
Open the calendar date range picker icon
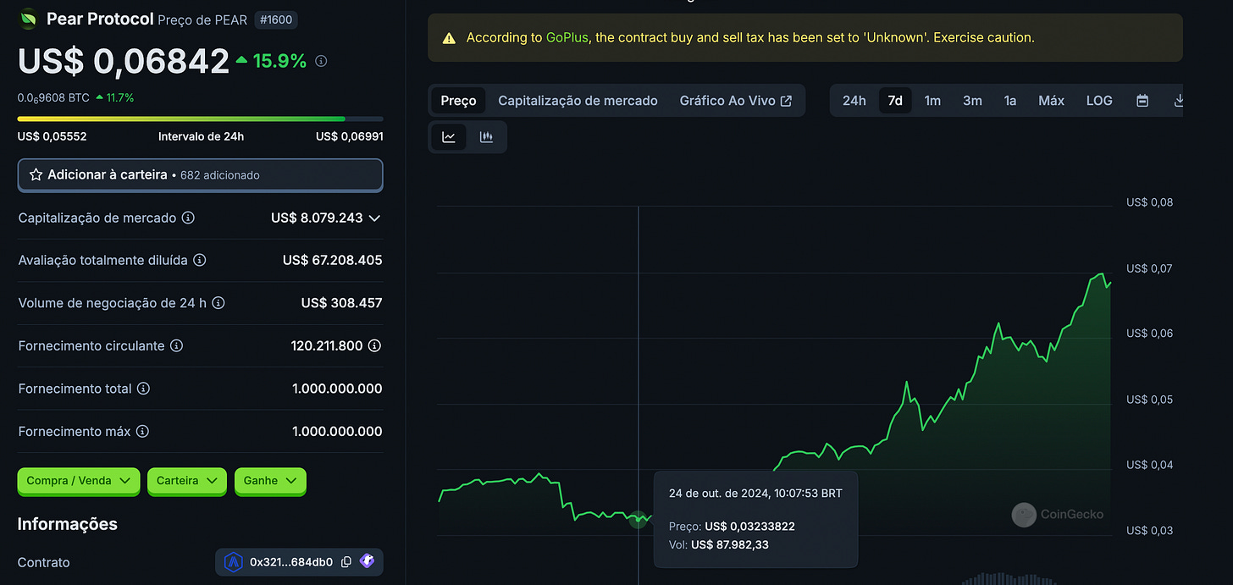[x=1142, y=101]
